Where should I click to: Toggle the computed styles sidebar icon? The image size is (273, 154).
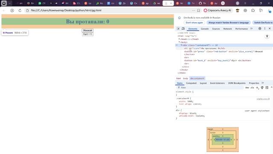tap(267, 88)
